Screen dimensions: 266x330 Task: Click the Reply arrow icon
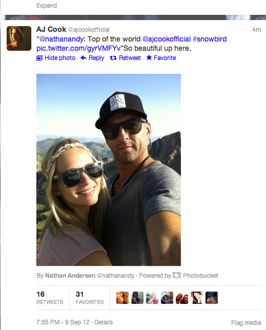coord(84,57)
